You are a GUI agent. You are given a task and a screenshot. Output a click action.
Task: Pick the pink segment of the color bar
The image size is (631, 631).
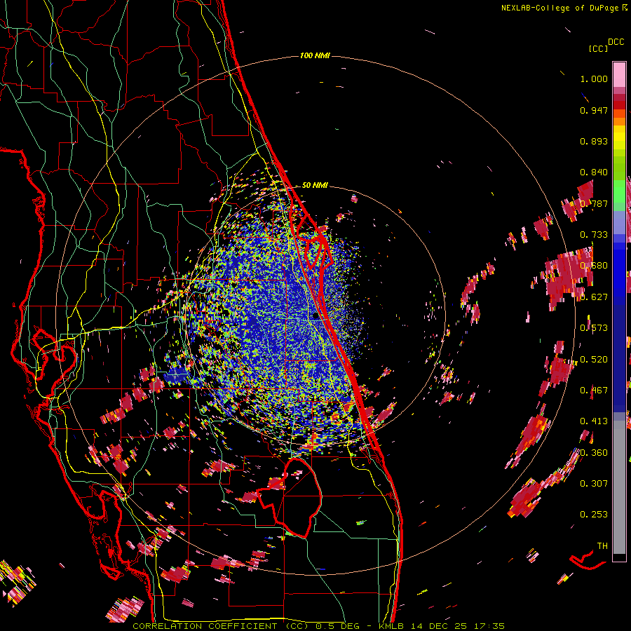(x=619, y=74)
